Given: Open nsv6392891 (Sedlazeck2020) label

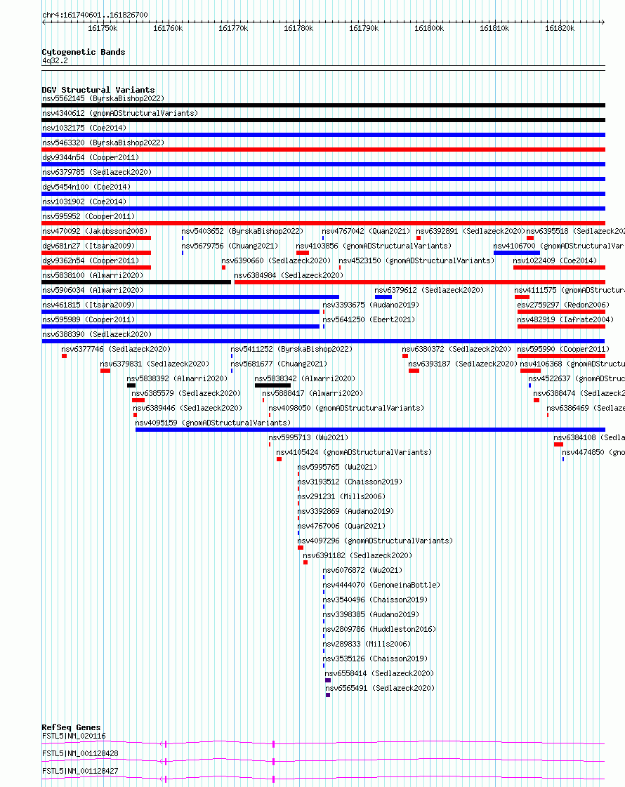Looking at the screenshot, I should point(471,232).
